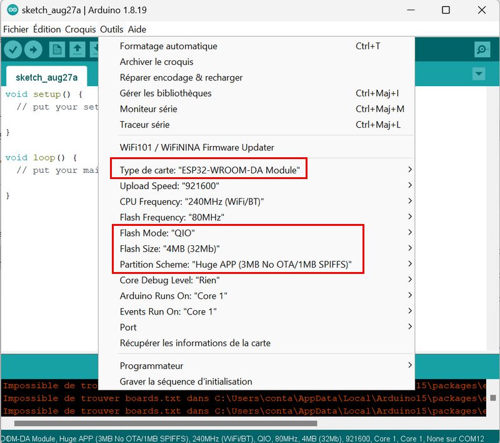Click the Verify checkmark button
This screenshot has height=443, width=500.
[x=12, y=50]
